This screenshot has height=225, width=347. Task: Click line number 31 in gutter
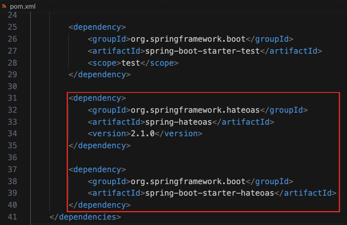(x=12, y=98)
